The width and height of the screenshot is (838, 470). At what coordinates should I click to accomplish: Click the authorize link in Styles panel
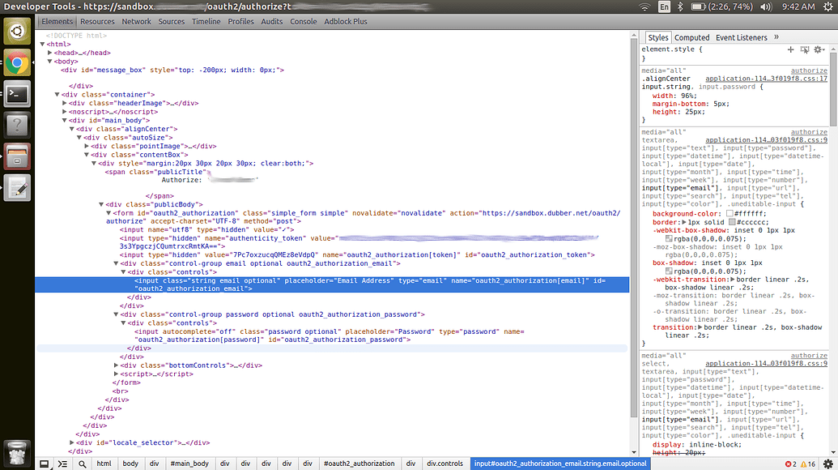pyautogui.click(x=810, y=70)
